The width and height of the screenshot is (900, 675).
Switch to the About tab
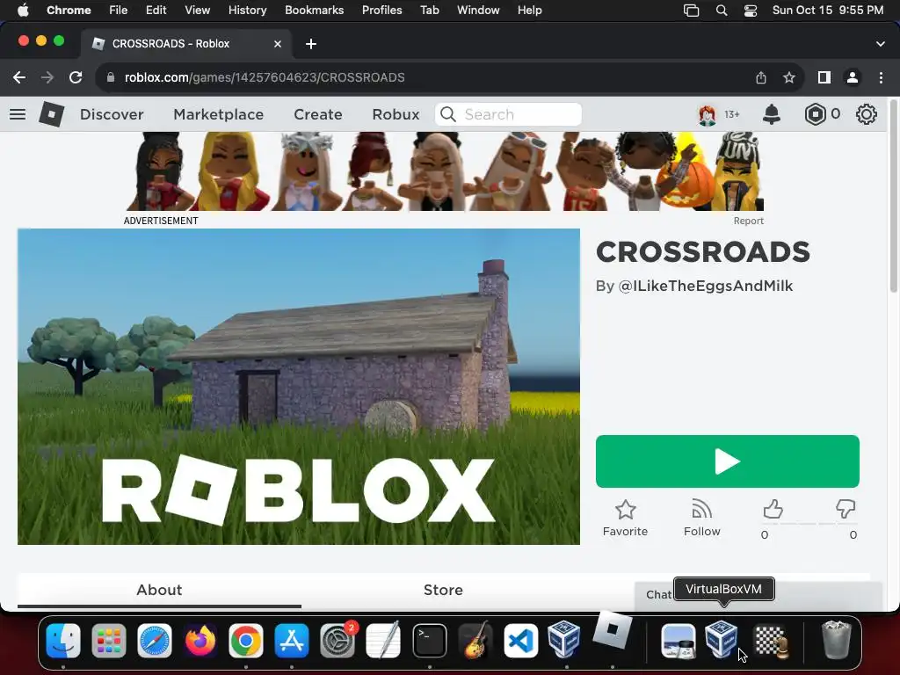click(x=159, y=590)
